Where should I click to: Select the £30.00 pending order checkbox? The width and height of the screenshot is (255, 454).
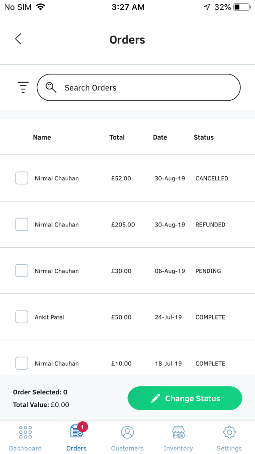(x=22, y=271)
